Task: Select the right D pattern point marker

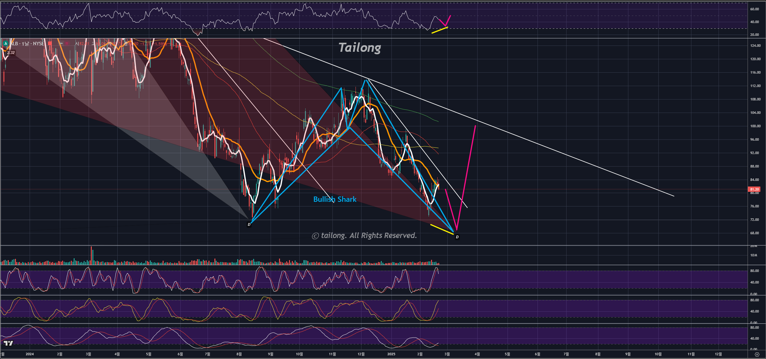Action: [457, 237]
